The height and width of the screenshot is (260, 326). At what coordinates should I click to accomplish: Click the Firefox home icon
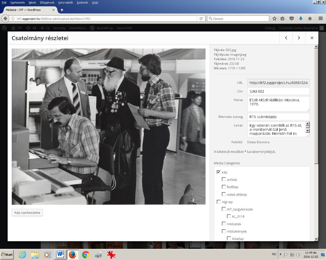310,19
